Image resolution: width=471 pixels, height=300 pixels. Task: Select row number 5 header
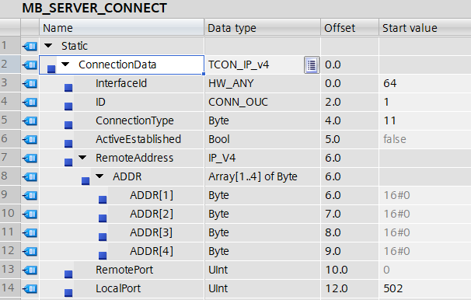point(10,120)
